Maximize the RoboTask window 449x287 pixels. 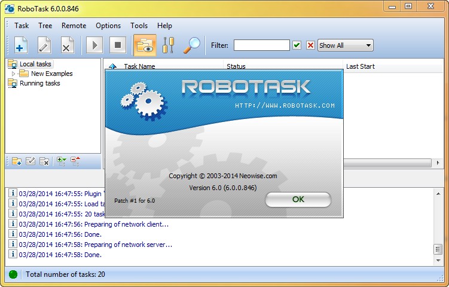pyautogui.click(x=408, y=7)
